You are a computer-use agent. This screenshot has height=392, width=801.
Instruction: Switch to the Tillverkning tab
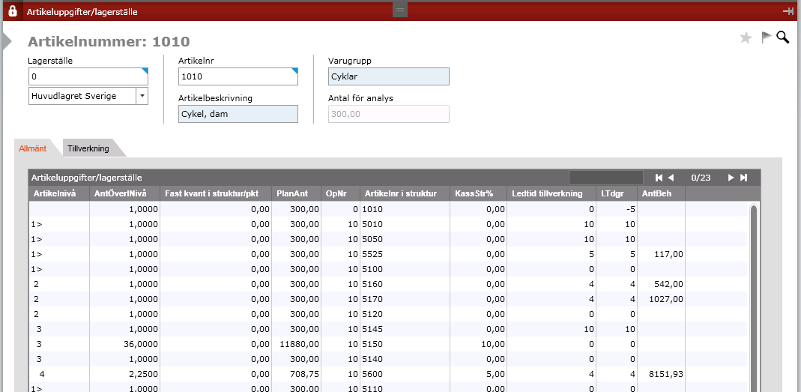pos(88,148)
